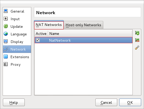Open the Host-only Networks tab
Viewport: 144px width, 109px height.
tap(83, 25)
